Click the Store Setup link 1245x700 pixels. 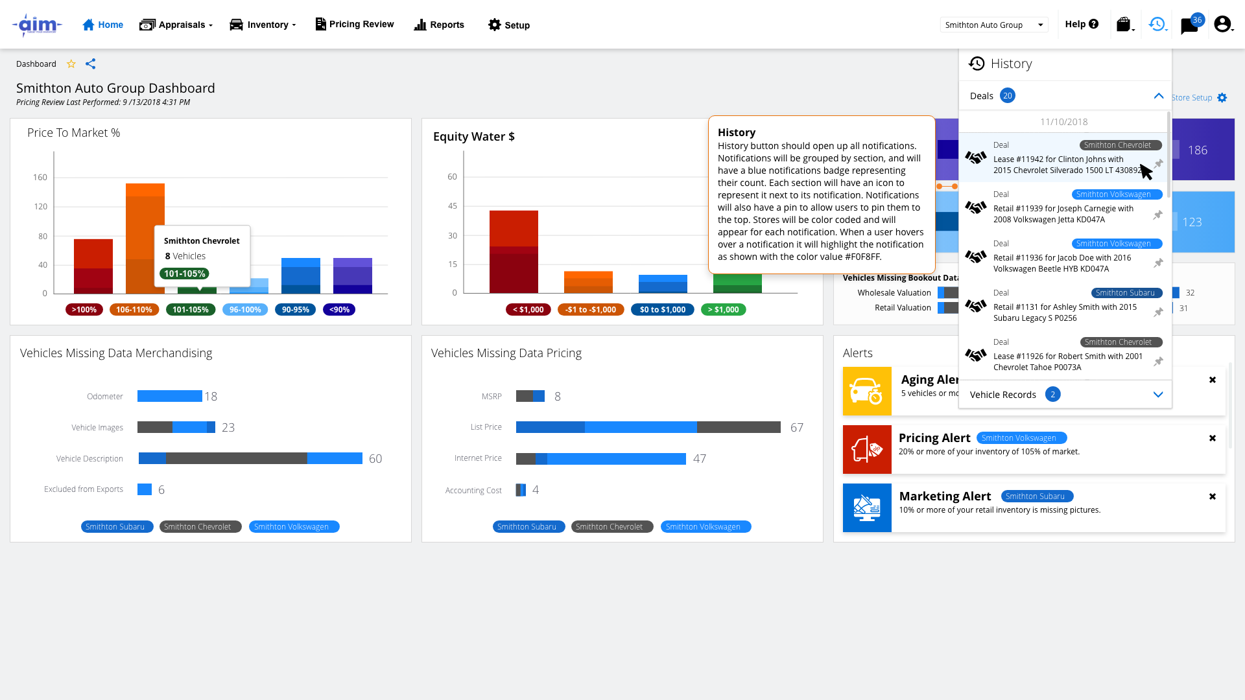[1192, 98]
